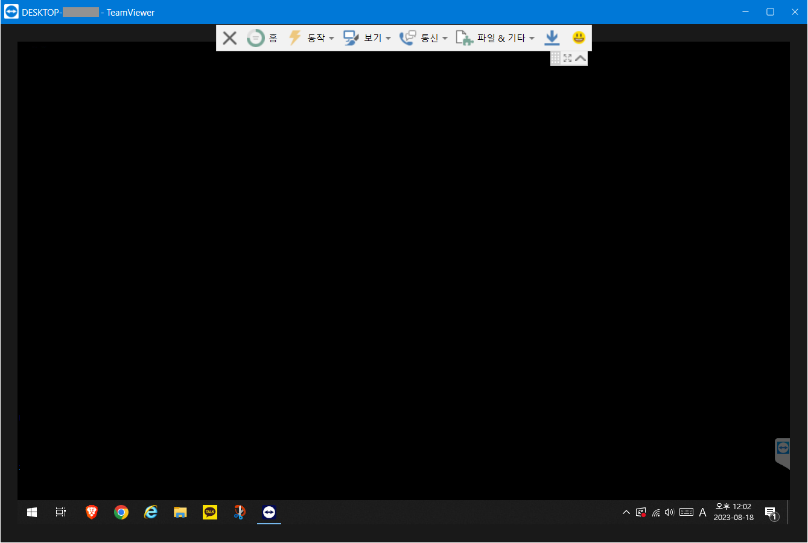This screenshot has height=543, width=808.
Task: Open the touch keyboard tray icon
Action: [686, 512]
